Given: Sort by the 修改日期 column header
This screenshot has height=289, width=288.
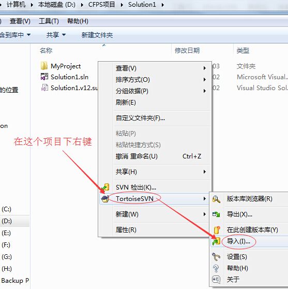Looking at the screenshot, I should pyautogui.click(x=187, y=51).
